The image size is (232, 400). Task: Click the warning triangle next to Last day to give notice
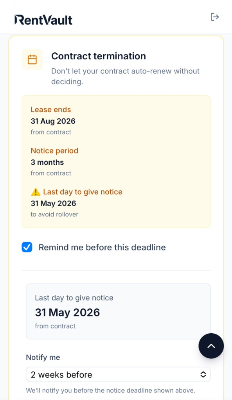tap(36, 191)
